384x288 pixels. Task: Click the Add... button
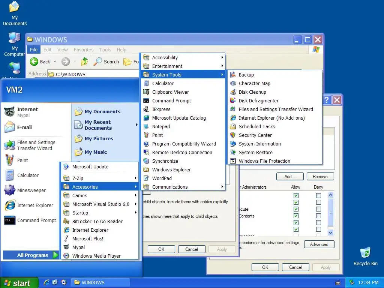(290, 176)
